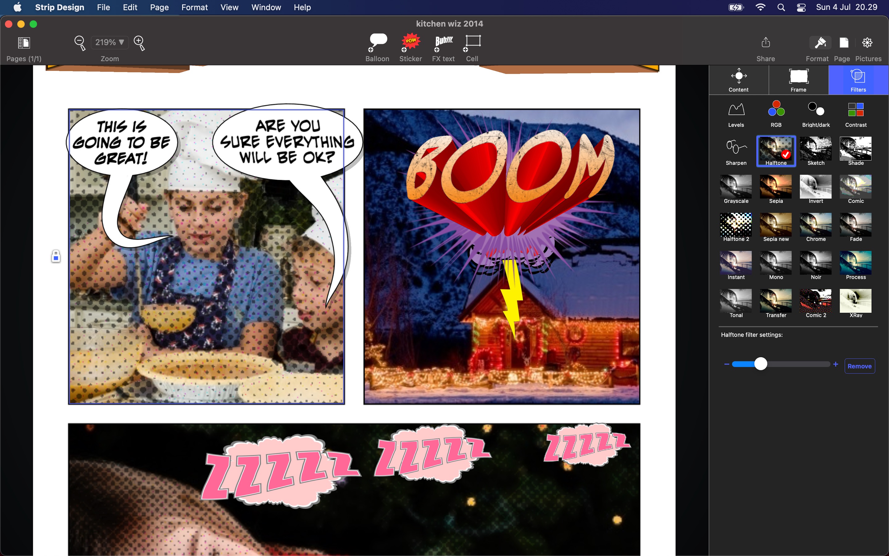Toggle the Format inspector button

[820, 43]
